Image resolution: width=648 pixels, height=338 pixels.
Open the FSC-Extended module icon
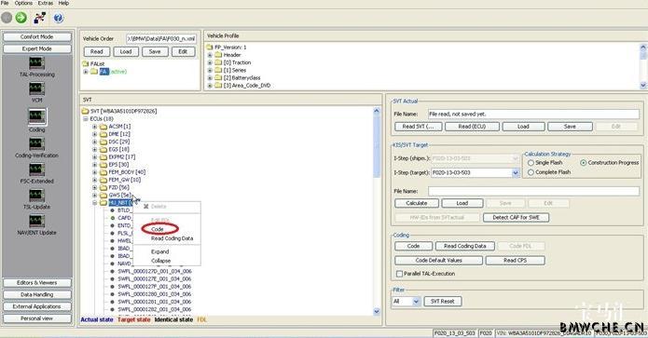pyautogui.click(x=36, y=169)
